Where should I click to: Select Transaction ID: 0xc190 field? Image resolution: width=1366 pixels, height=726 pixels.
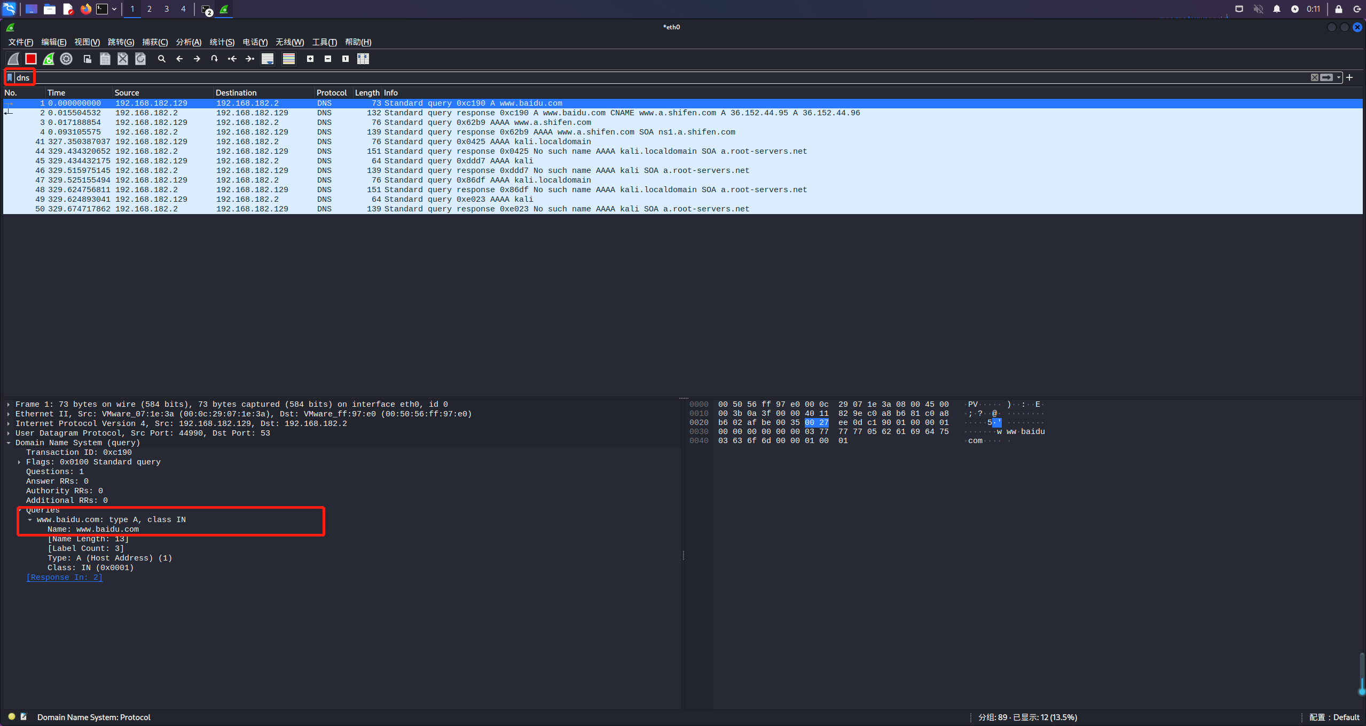click(79, 453)
